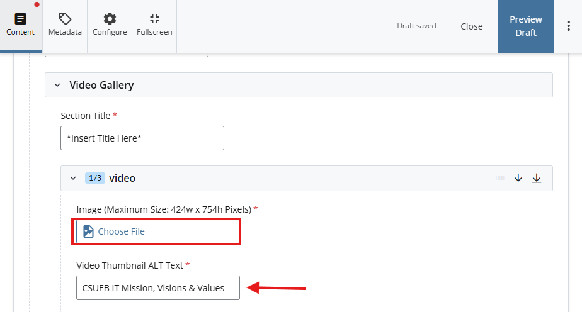The height and width of the screenshot is (312, 582).
Task: Grab the video item drag handle icon
Action: tap(500, 178)
